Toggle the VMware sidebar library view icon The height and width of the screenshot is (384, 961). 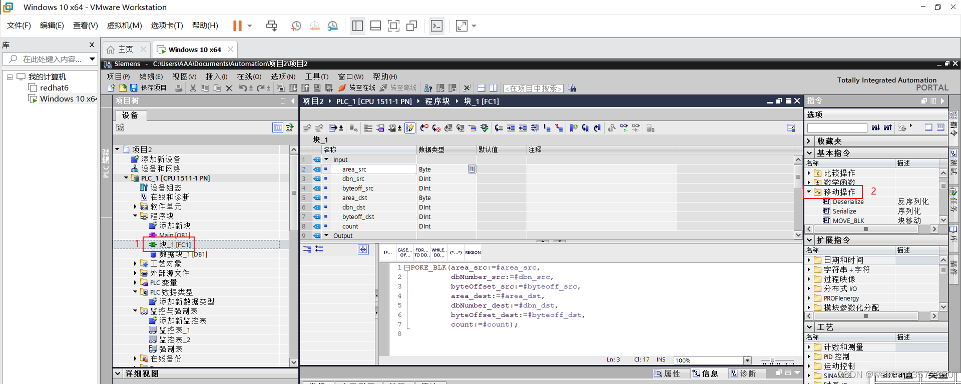coord(357,26)
